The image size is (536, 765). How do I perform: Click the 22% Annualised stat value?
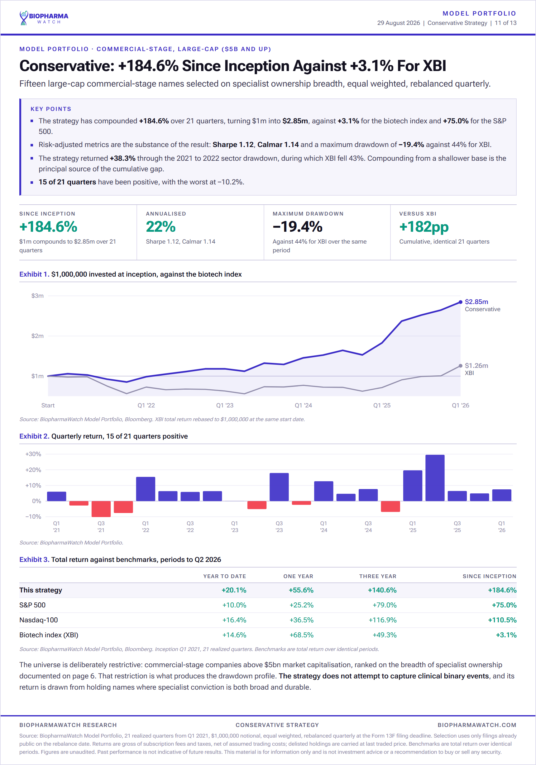pyautogui.click(x=161, y=227)
